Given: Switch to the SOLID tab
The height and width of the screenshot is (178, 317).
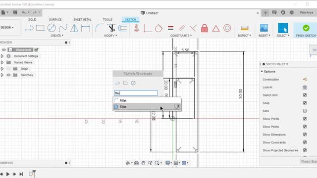Looking at the screenshot, I should coord(32,20).
